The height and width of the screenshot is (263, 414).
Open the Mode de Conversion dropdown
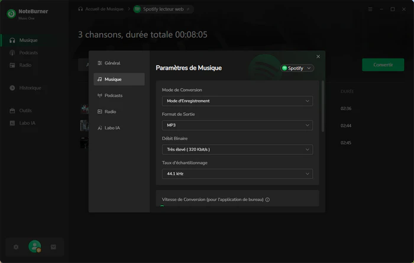point(237,101)
